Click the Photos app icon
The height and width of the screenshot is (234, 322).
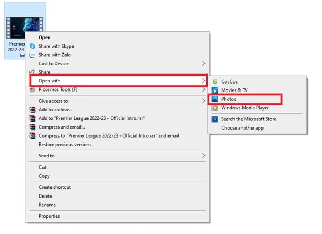coord(215,99)
